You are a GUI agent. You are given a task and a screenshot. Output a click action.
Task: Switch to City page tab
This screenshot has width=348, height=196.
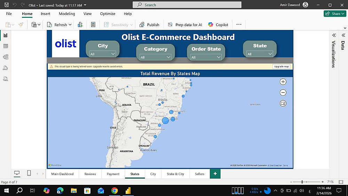153,174
